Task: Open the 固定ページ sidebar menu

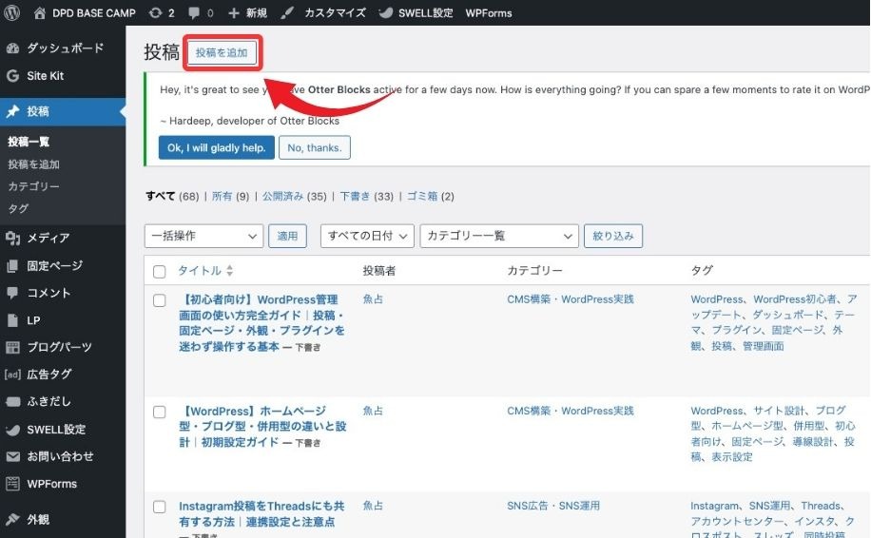Action: [54, 265]
